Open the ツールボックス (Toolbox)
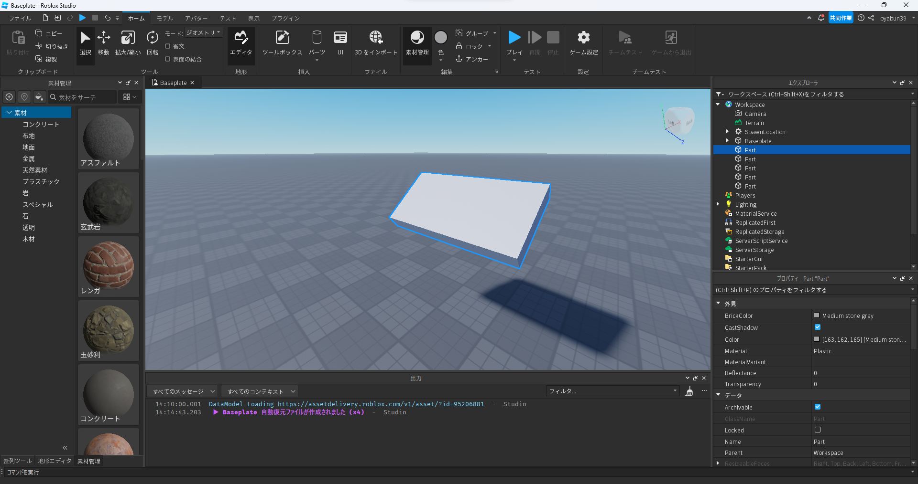The width and height of the screenshot is (918, 484). [282, 43]
